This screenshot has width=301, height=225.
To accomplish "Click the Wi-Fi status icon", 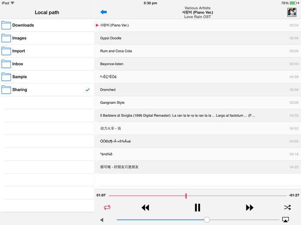I will [x=13, y=3].
